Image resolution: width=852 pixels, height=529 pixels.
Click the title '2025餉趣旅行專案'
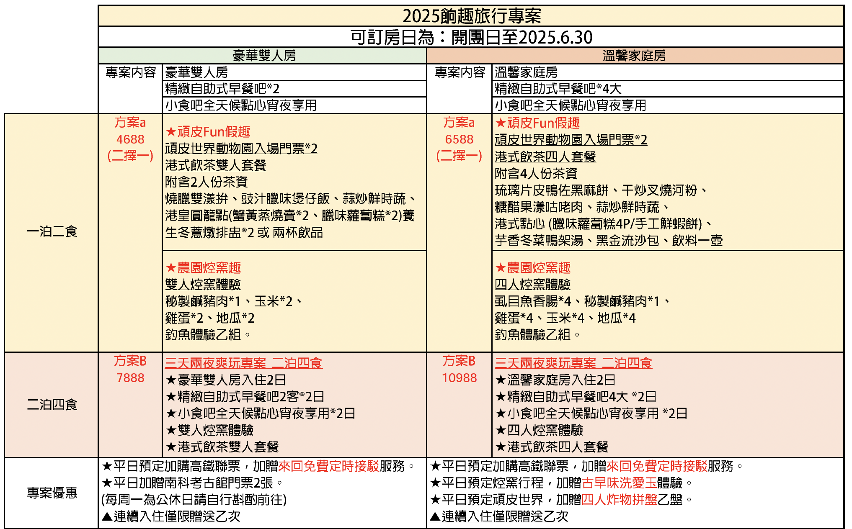[472, 16]
